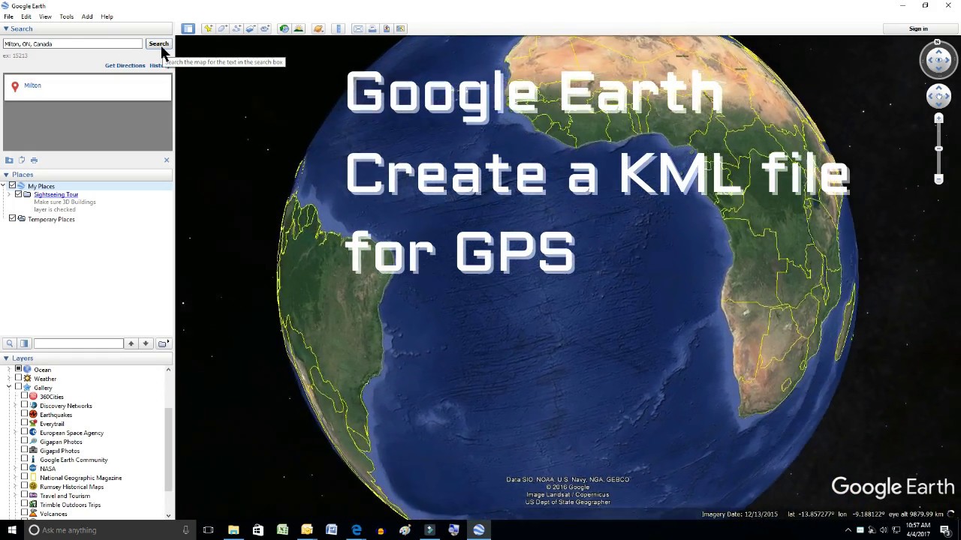Image resolution: width=961 pixels, height=540 pixels.
Task: Toggle Places transparency panel icon
Action: coord(24,343)
